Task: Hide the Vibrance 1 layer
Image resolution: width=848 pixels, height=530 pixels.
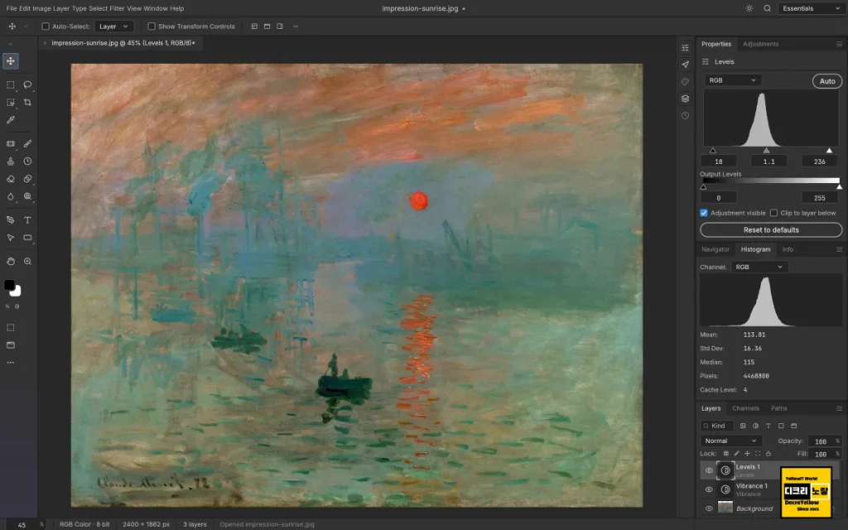Action: [709, 489]
